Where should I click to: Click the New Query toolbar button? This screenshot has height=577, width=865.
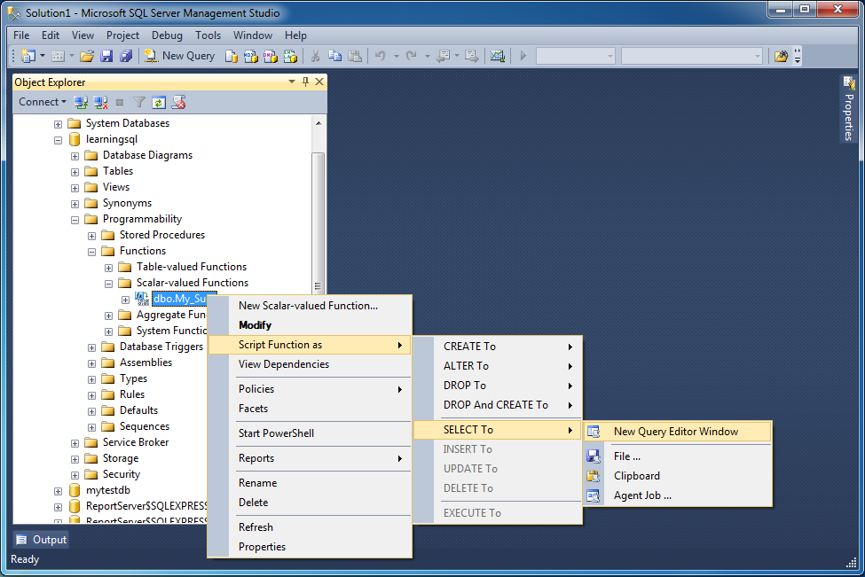coord(180,56)
